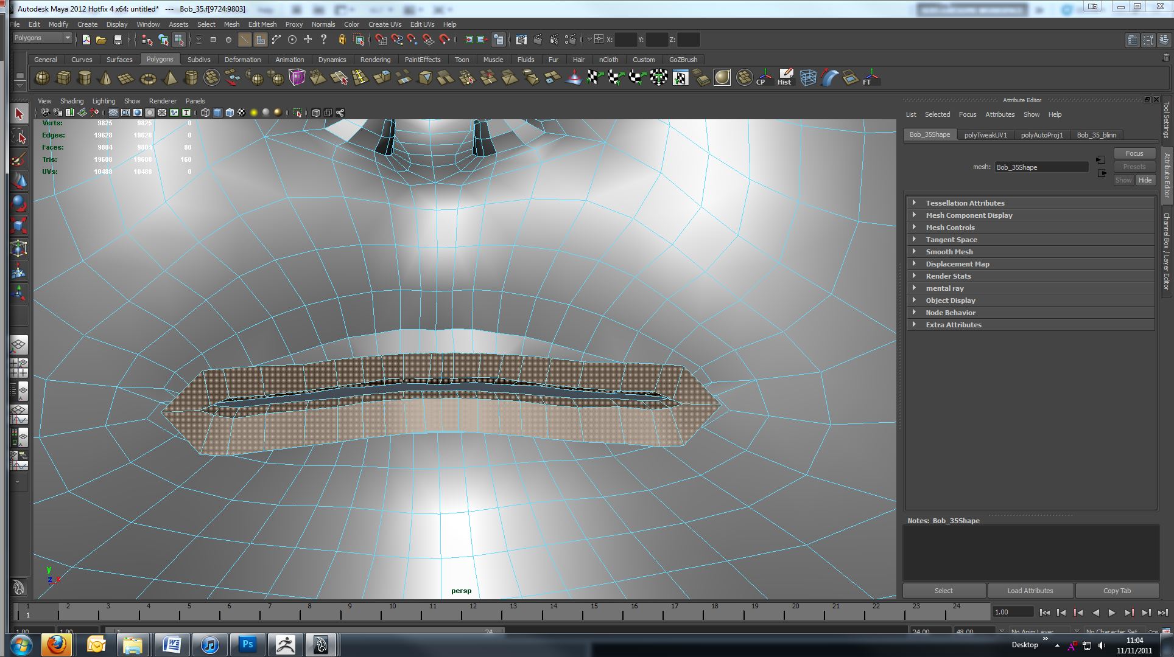1174x657 pixels.
Task: Select the arrow Select tool in the toolbox
Action: pyautogui.click(x=19, y=113)
